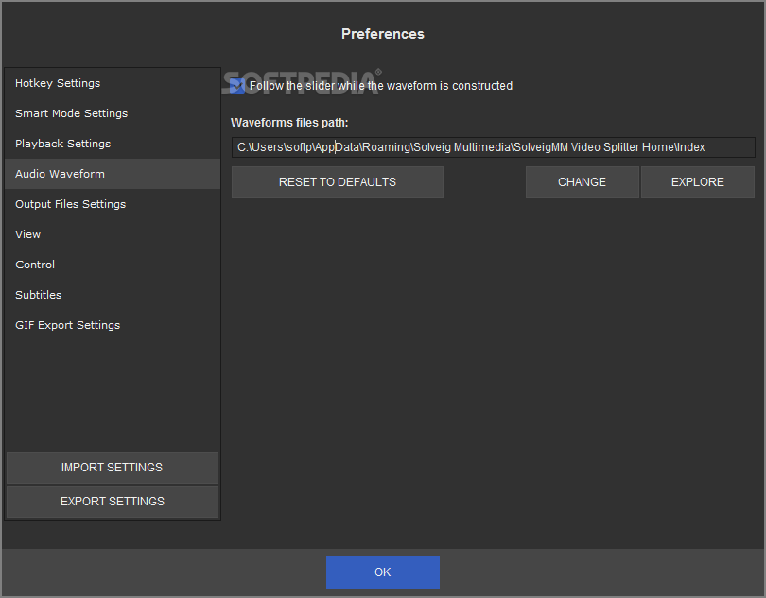The width and height of the screenshot is (766, 598).
Task: Open Control preferences
Action: [x=113, y=265]
